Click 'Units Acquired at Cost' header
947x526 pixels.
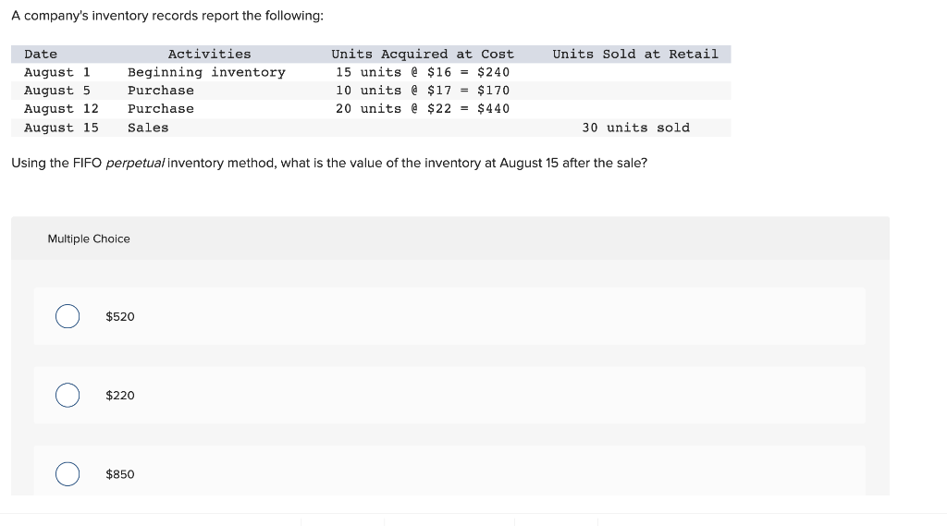(422, 54)
